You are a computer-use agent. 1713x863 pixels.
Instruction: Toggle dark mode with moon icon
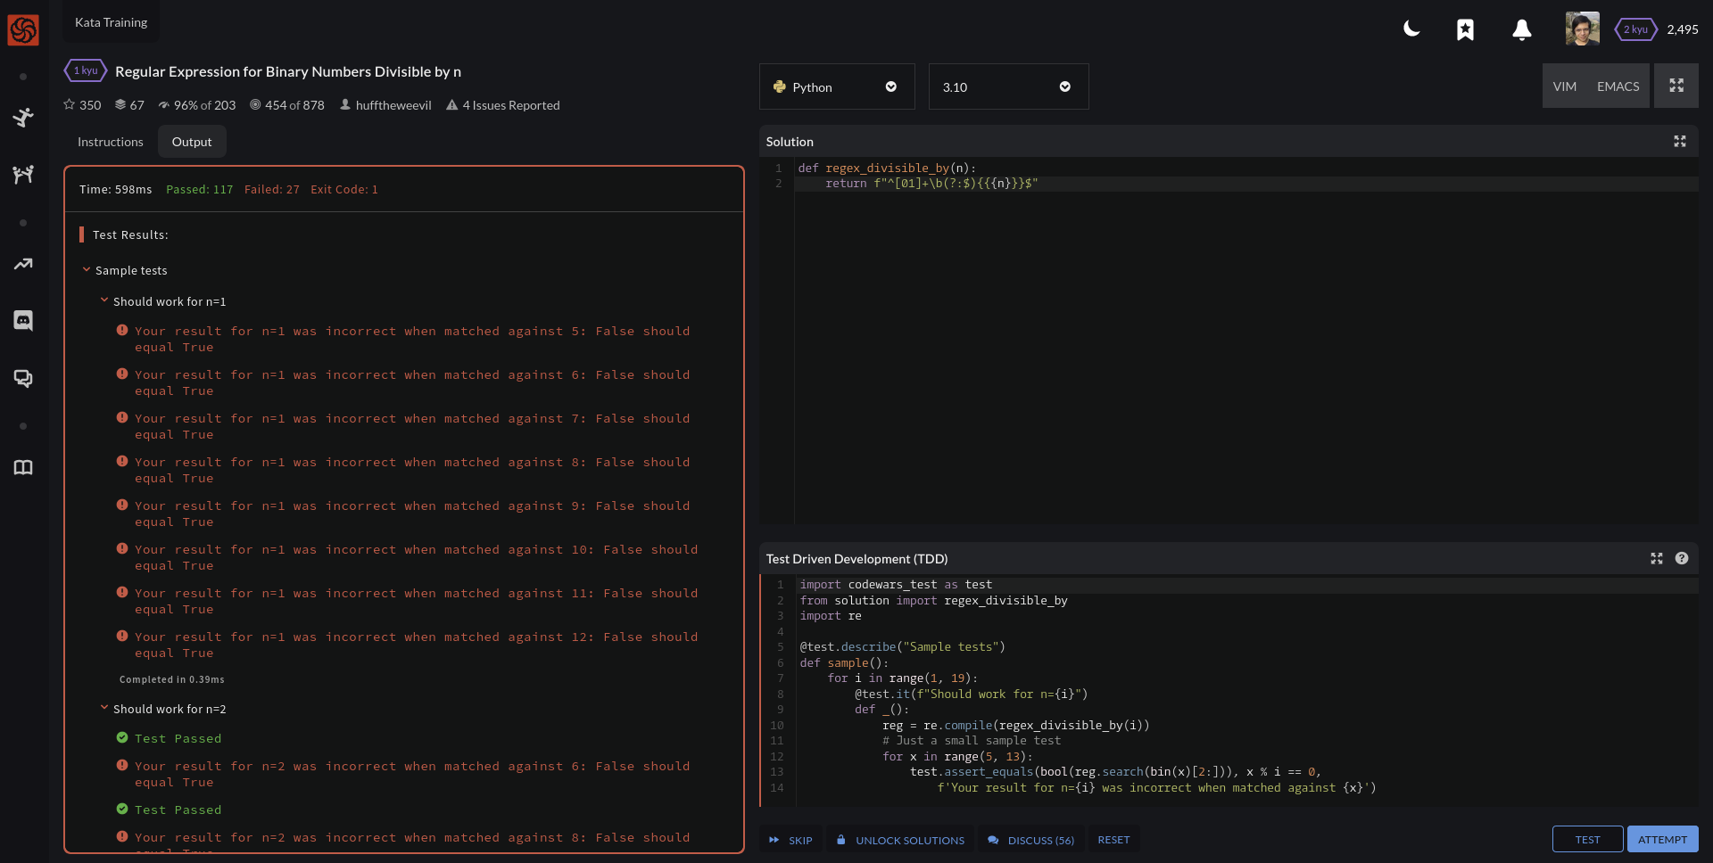click(x=1411, y=29)
